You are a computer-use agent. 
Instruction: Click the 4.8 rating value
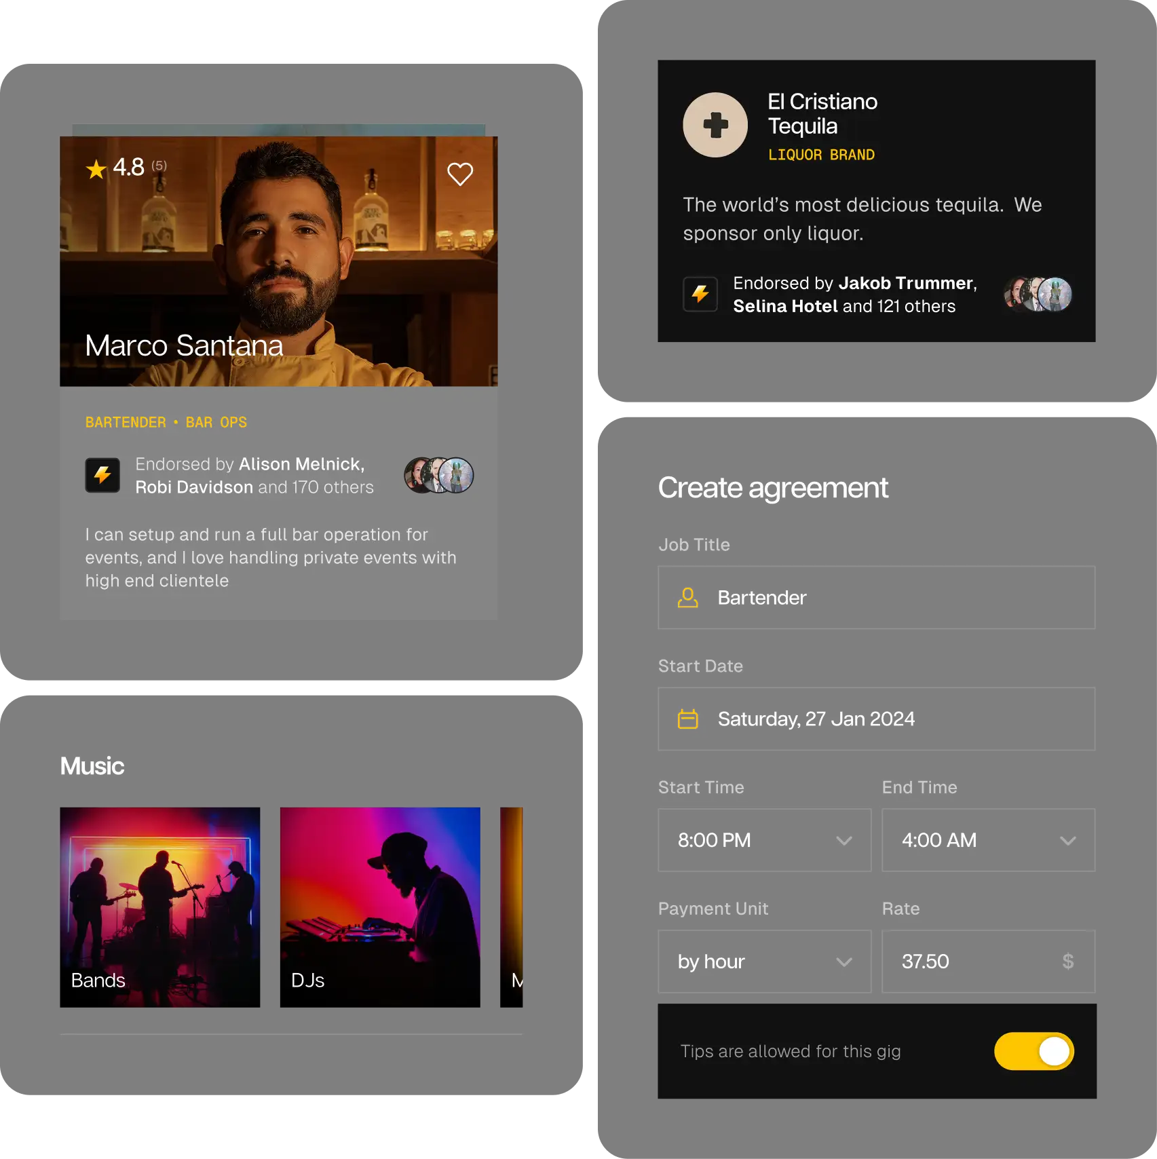128,167
